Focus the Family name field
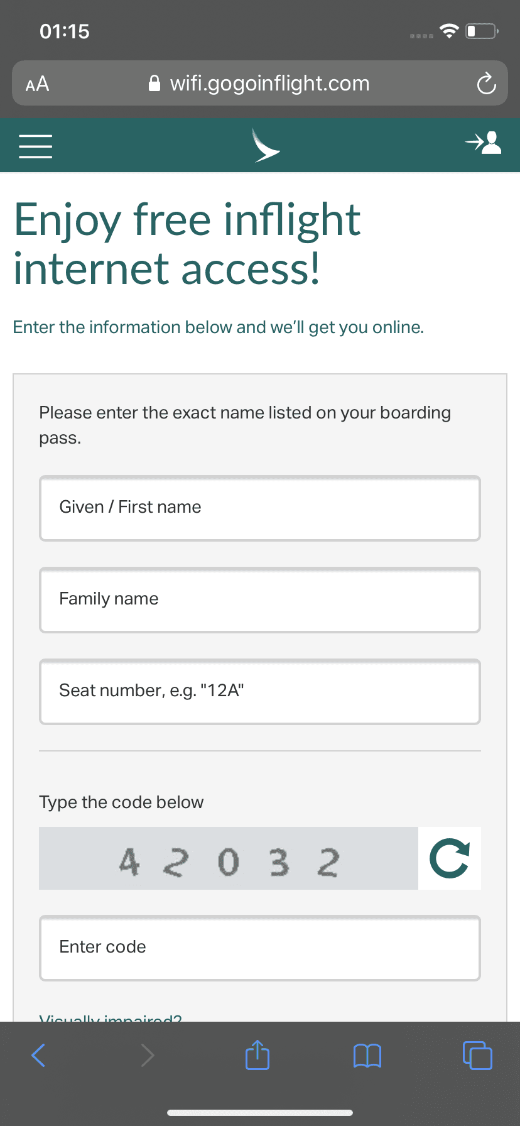The width and height of the screenshot is (520, 1126). pos(260,599)
